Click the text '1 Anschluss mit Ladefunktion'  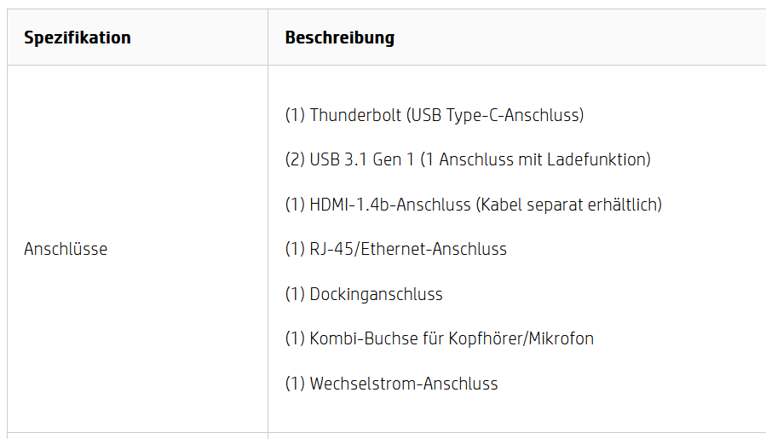point(536,159)
